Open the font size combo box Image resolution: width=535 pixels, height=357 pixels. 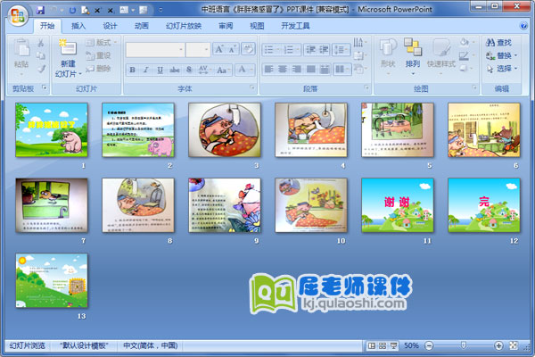pos(198,50)
